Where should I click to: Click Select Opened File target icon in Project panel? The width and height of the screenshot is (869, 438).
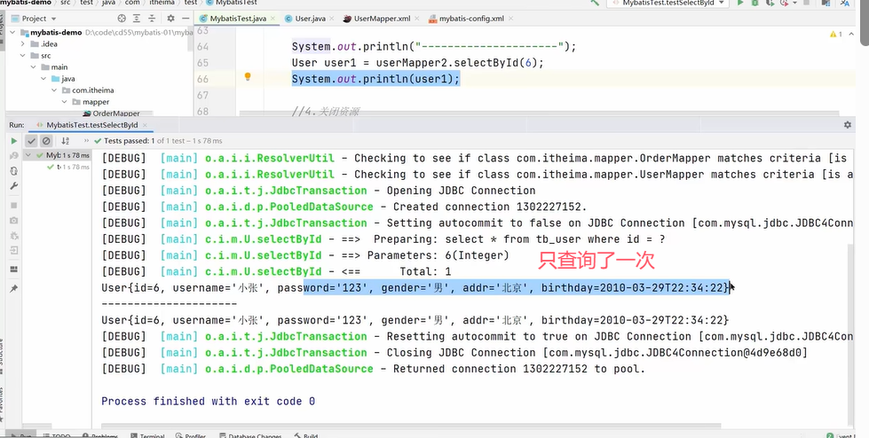122,19
